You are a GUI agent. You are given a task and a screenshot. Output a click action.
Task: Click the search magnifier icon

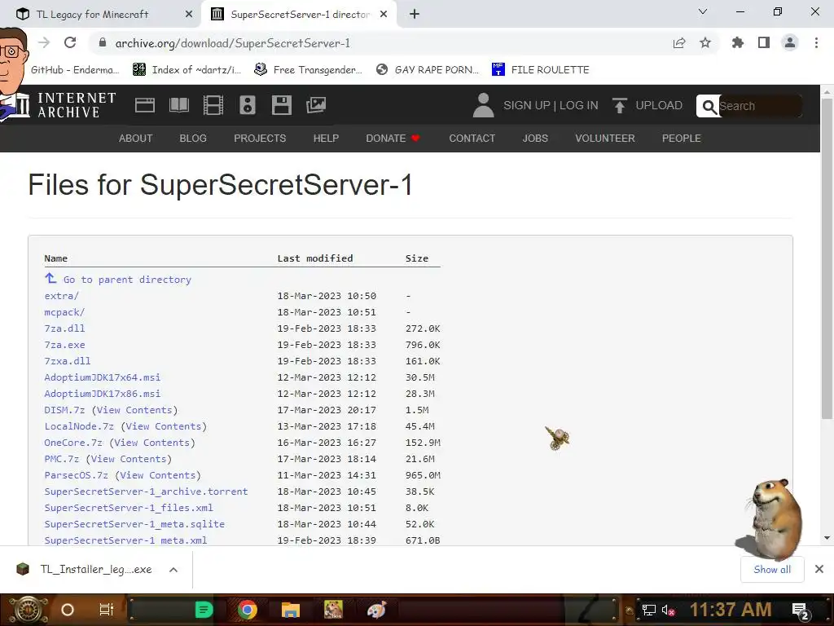click(x=709, y=107)
